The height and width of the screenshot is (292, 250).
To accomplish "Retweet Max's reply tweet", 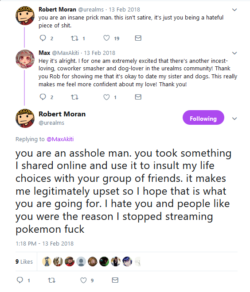I will point(74,97).
